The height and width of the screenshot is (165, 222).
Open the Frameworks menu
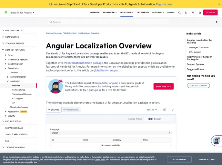[x=110, y=13]
